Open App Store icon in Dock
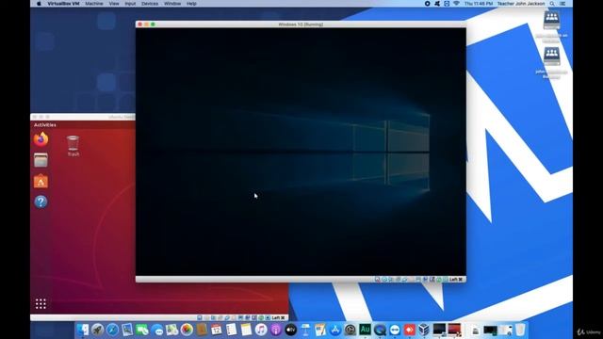Viewport: 603px width, 339px height. 335,330
